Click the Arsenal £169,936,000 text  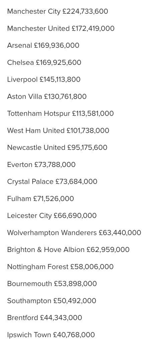tap(43, 45)
